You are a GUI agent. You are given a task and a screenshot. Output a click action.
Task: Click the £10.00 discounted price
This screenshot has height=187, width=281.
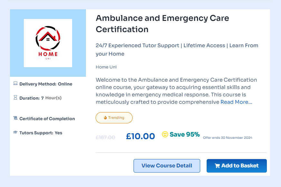click(x=140, y=136)
